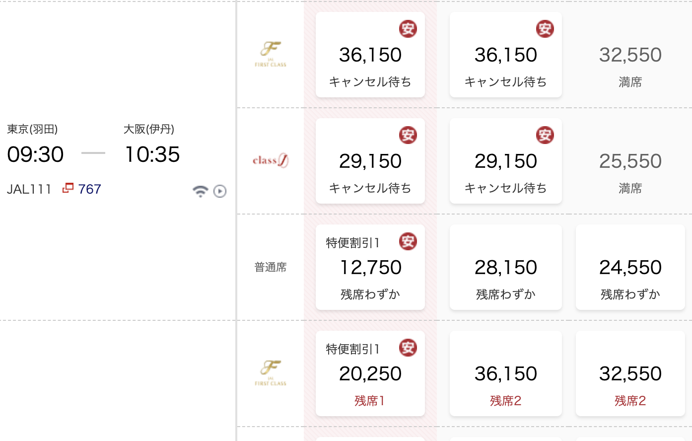
Task: Select the 28,150 普通席 fare
Action: point(506,267)
